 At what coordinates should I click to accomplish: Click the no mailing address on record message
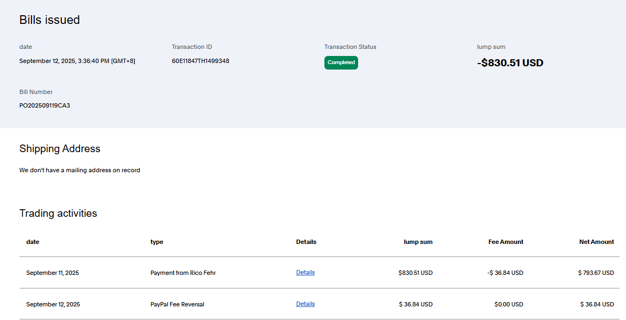[79, 170]
